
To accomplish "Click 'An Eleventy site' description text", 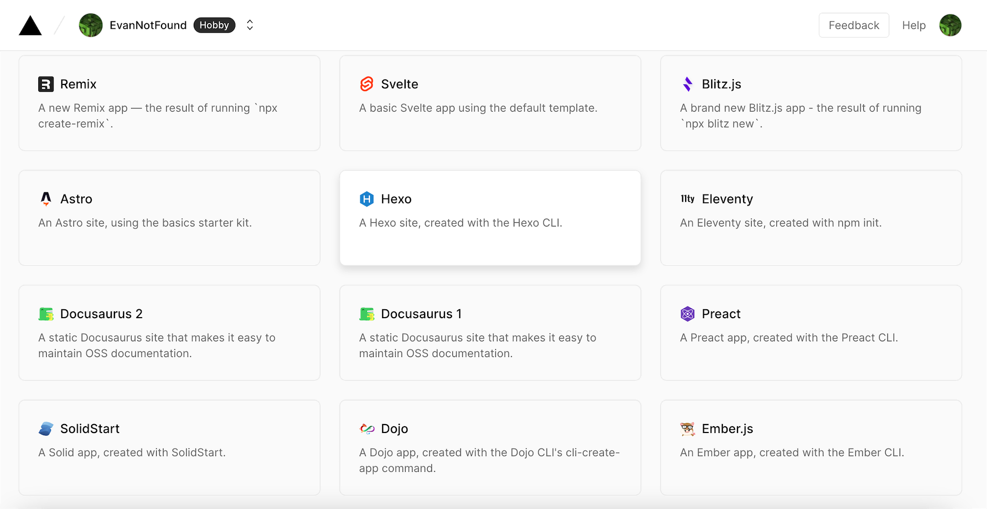I will point(780,222).
